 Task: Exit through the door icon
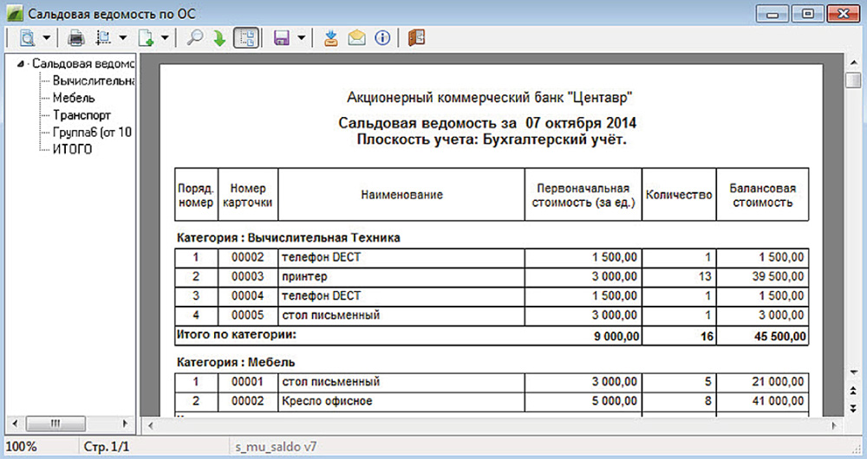[x=416, y=37]
